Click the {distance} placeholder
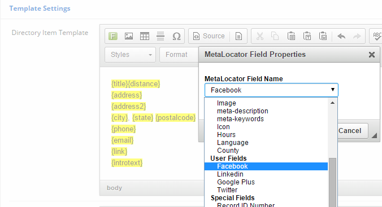Image resolution: width=382 pixels, height=207 pixels. (x=144, y=84)
